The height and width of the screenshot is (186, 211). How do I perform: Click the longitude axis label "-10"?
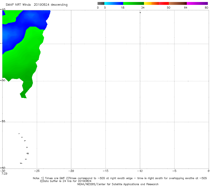[x=140, y=171]
